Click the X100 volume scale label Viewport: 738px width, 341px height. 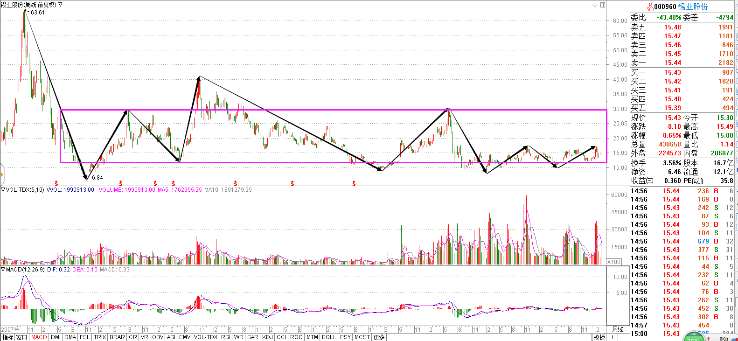click(x=614, y=262)
